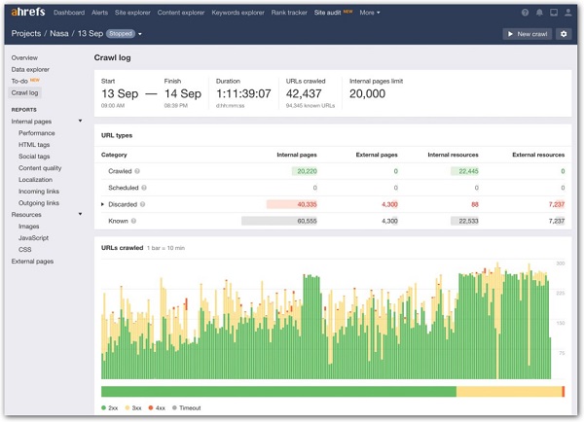This screenshot has width=584, height=422.
Task: Open the help question mark icon
Action: click(526, 13)
